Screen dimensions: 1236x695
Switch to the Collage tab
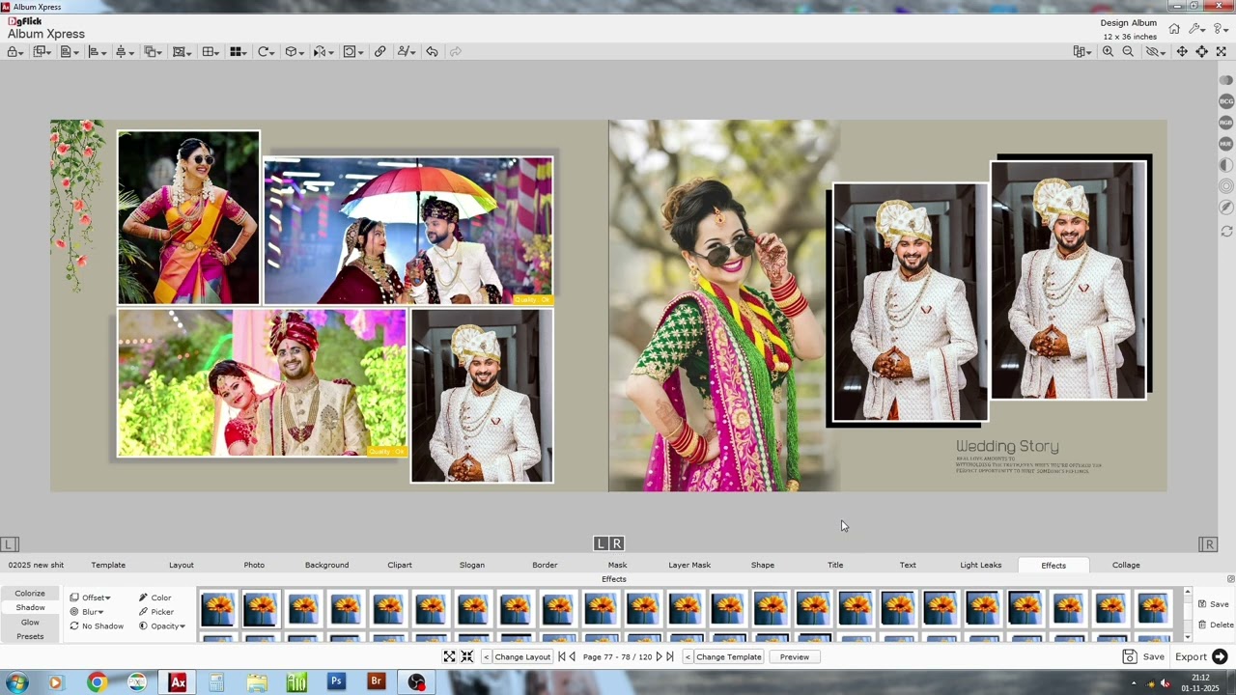click(x=1126, y=565)
